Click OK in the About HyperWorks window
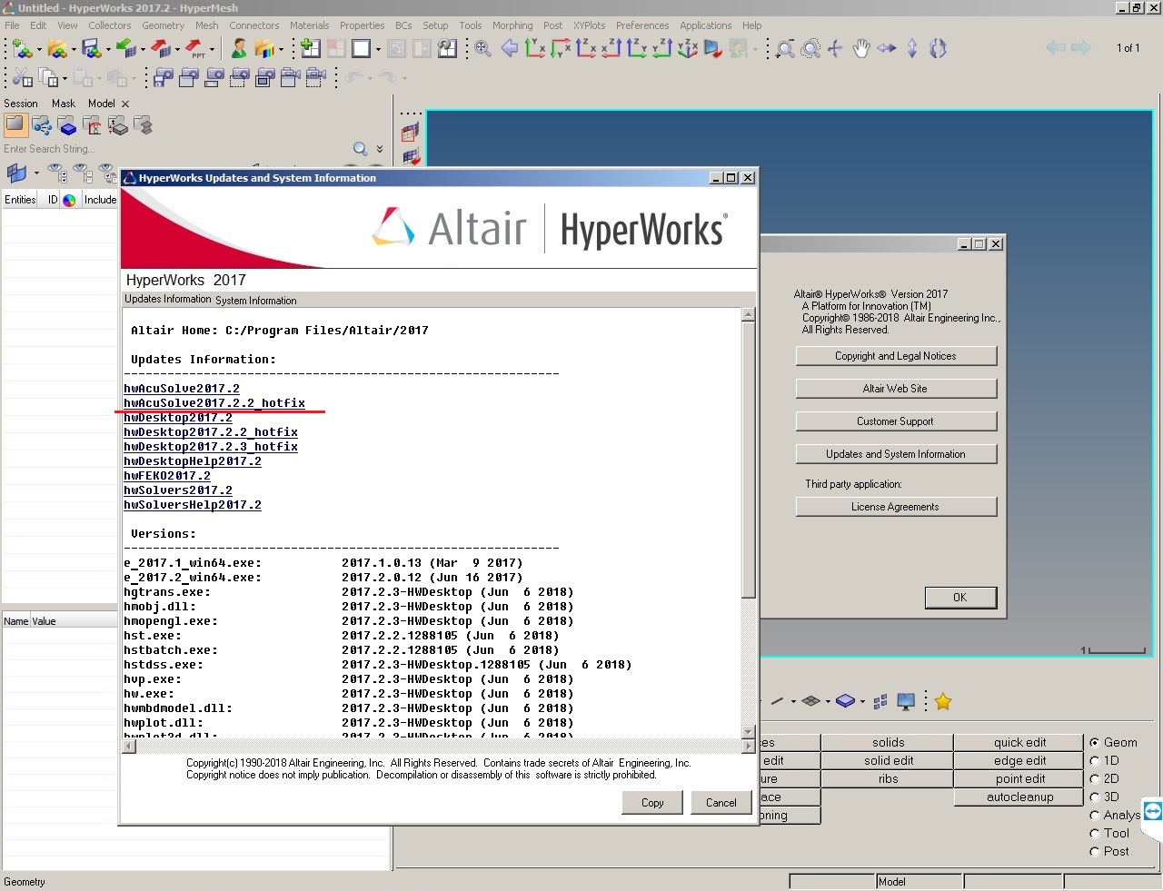 pos(960,598)
